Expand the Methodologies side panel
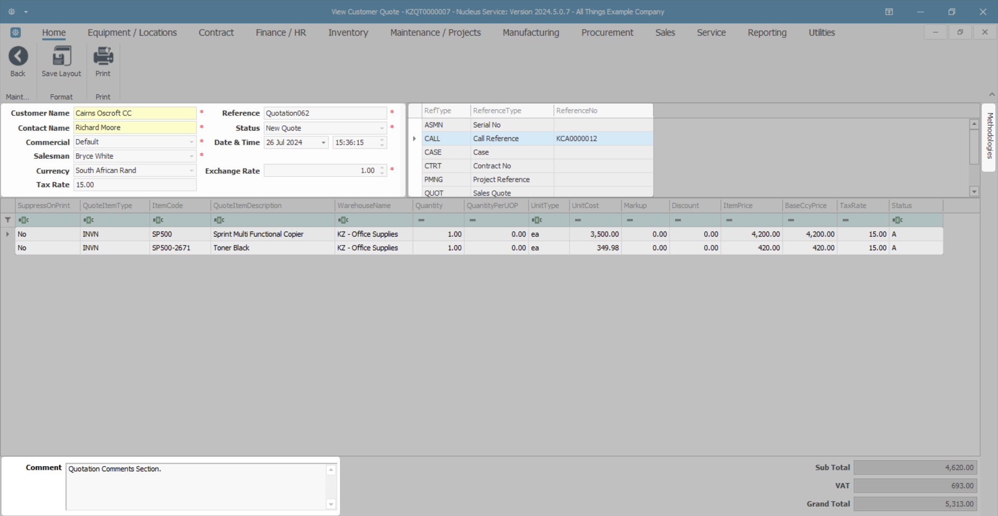998x516 pixels. tap(990, 136)
